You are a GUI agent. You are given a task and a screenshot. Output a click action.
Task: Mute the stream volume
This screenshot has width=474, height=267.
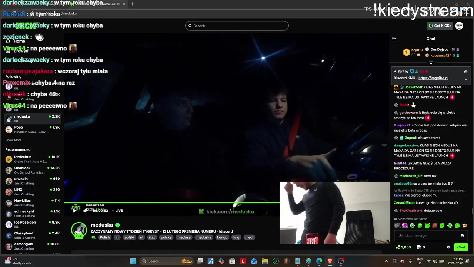(86, 211)
